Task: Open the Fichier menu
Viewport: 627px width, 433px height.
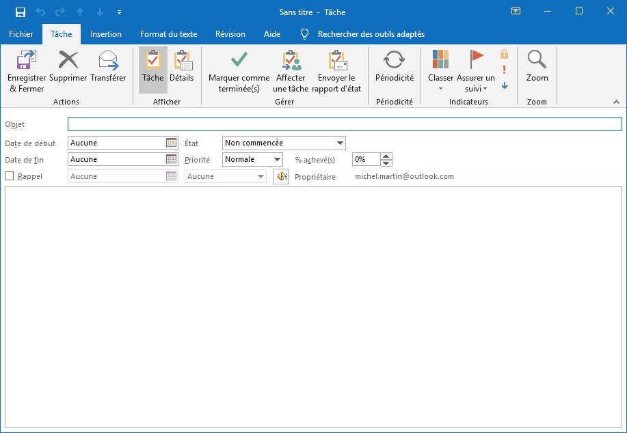Action: coord(21,34)
